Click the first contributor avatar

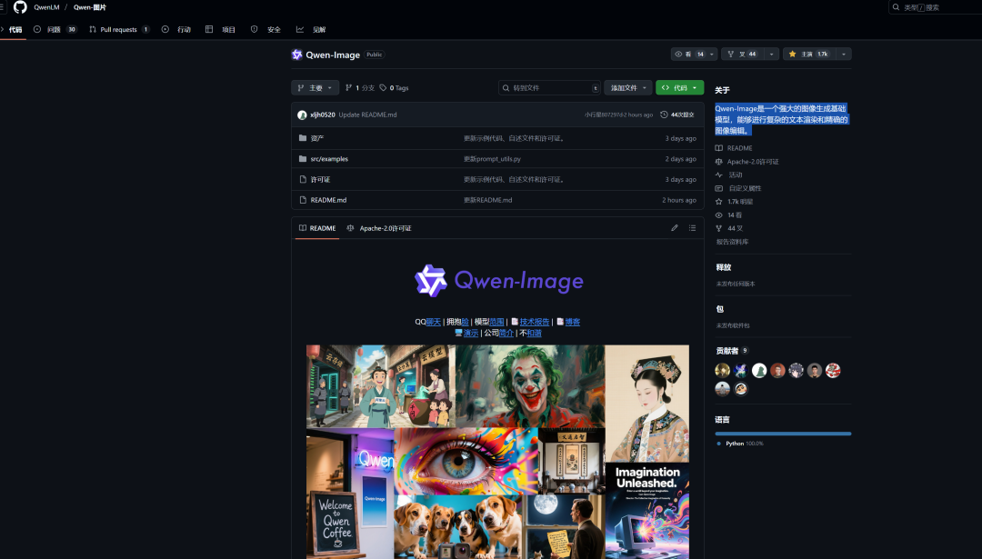click(x=722, y=371)
